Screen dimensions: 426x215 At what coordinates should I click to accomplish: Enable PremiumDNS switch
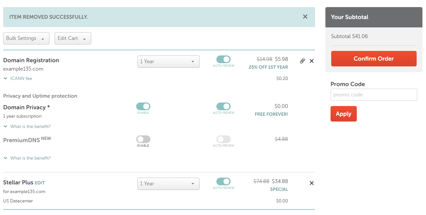click(x=143, y=139)
